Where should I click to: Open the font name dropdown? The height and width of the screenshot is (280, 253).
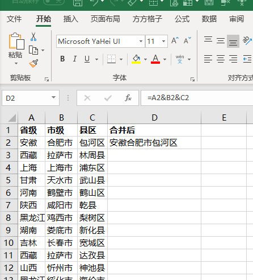(x=141, y=41)
